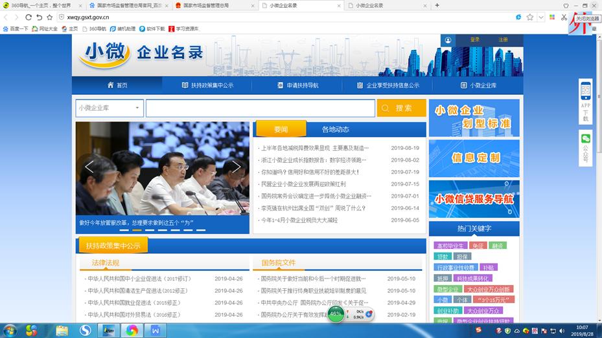Click the volume speaker tray icon
This screenshot has height=338, width=602.
coord(562,331)
